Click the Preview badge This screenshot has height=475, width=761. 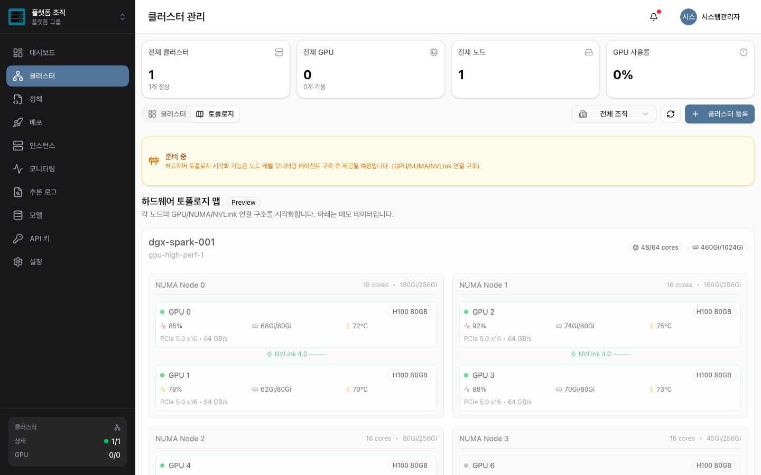tap(244, 202)
